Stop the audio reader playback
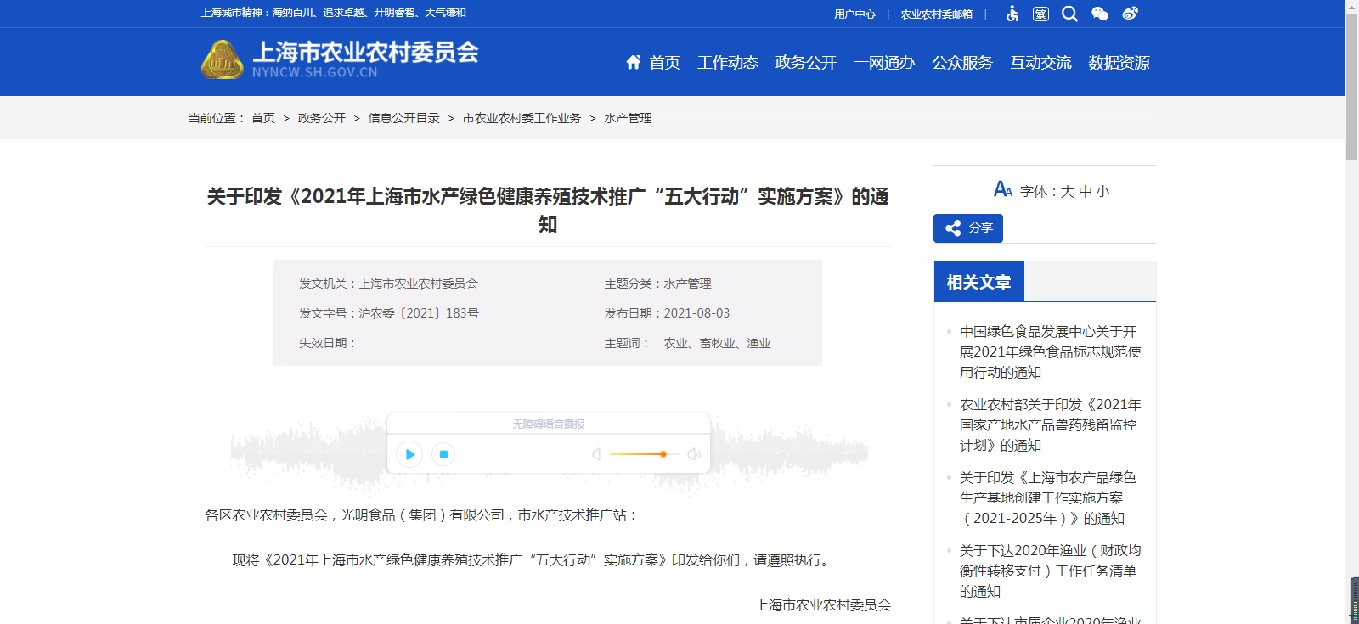 443,454
